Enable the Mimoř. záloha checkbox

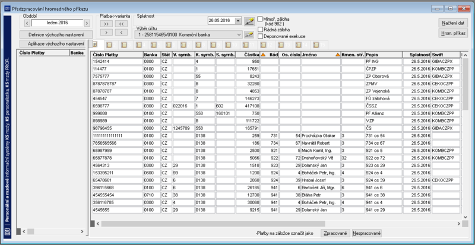pos(260,19)
